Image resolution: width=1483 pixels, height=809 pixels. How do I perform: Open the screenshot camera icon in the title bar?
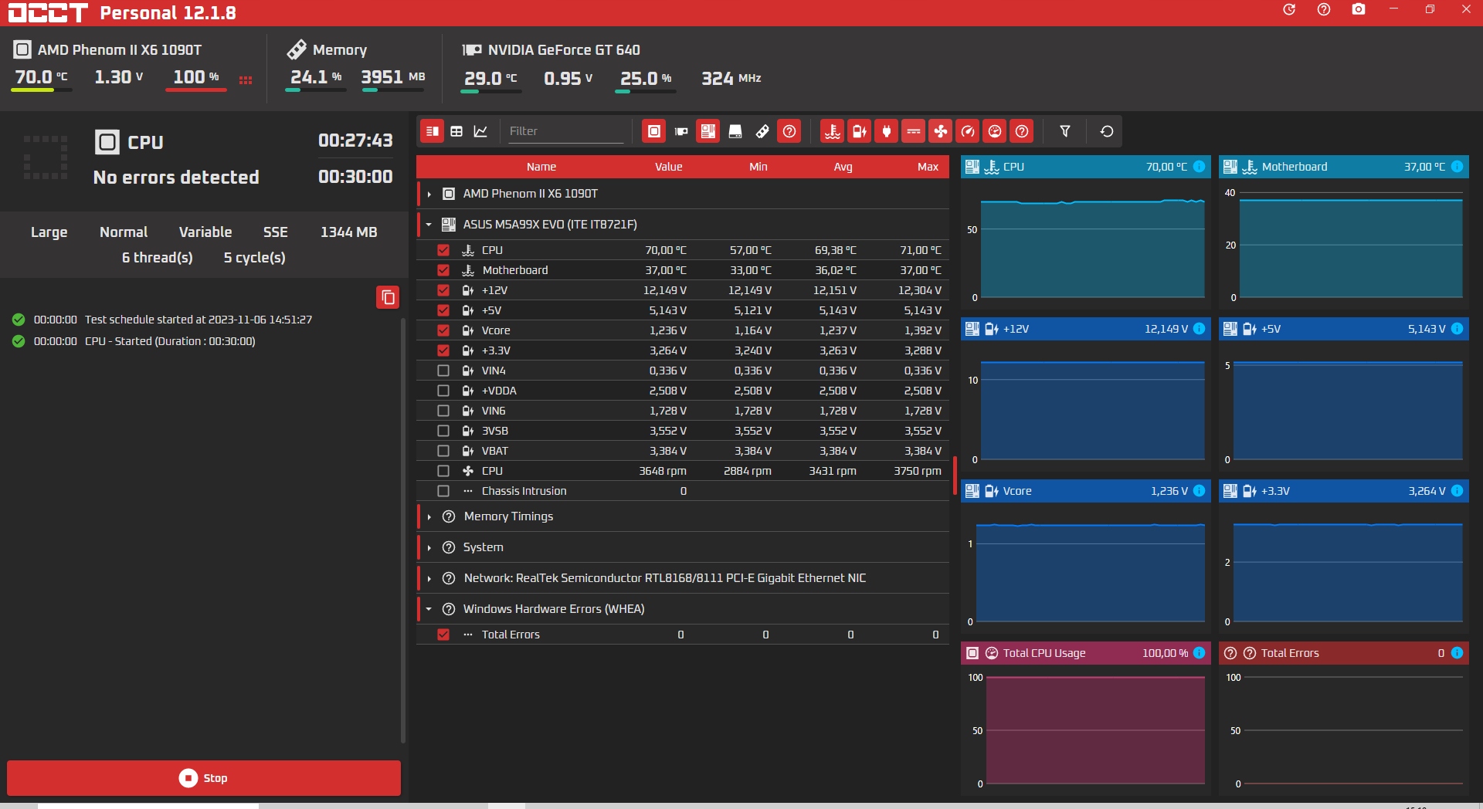pos(1358,10)
